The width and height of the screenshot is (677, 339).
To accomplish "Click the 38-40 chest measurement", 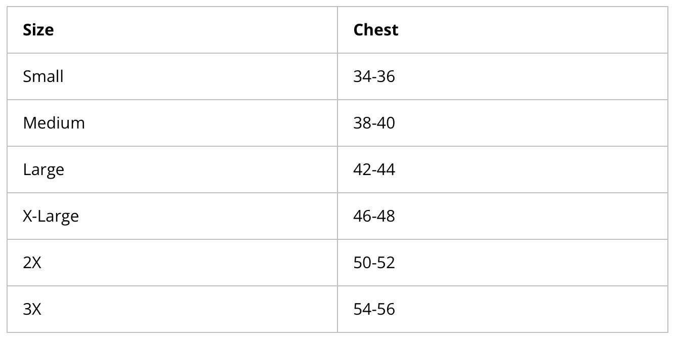I will pyautogui.click(x=374, y=123).
